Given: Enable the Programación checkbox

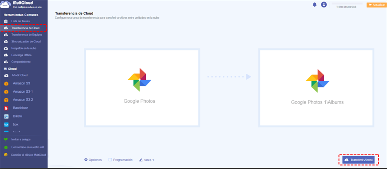Looking at the screenshot, I should click(x=110, y=160).
